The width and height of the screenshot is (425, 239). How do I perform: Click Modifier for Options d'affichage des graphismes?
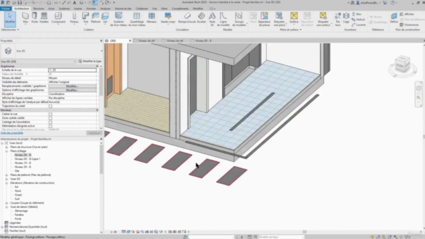pyautogui.click(x=72, y=90)
